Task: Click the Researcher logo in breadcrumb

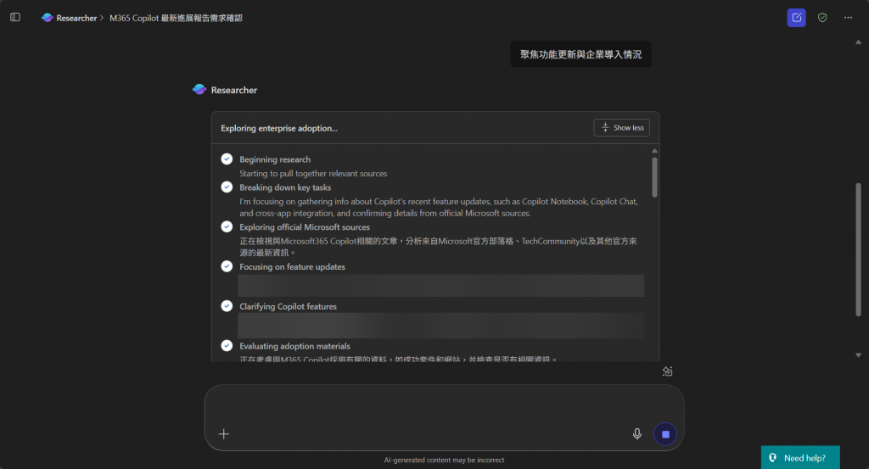Action: point(48,18)
